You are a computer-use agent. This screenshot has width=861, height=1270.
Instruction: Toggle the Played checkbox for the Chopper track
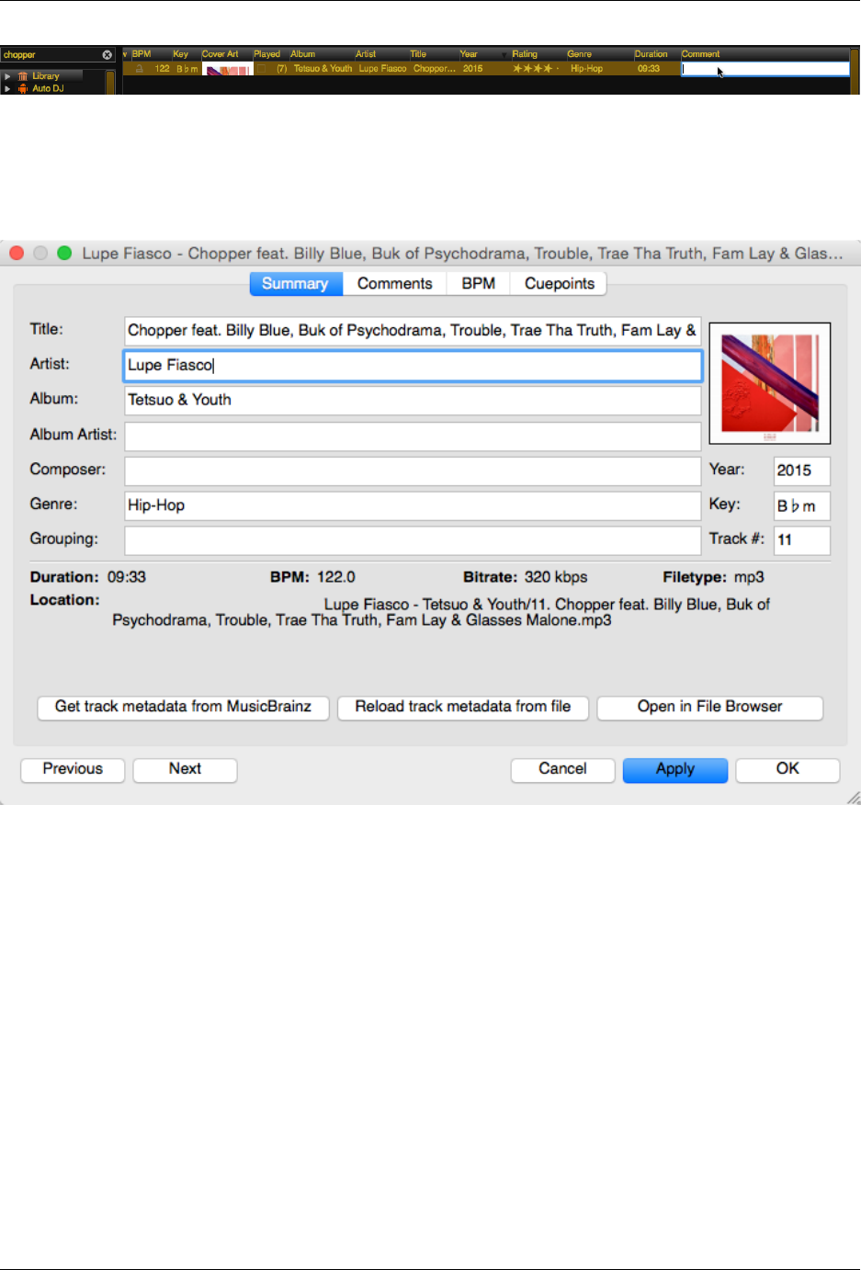(262, 69)
